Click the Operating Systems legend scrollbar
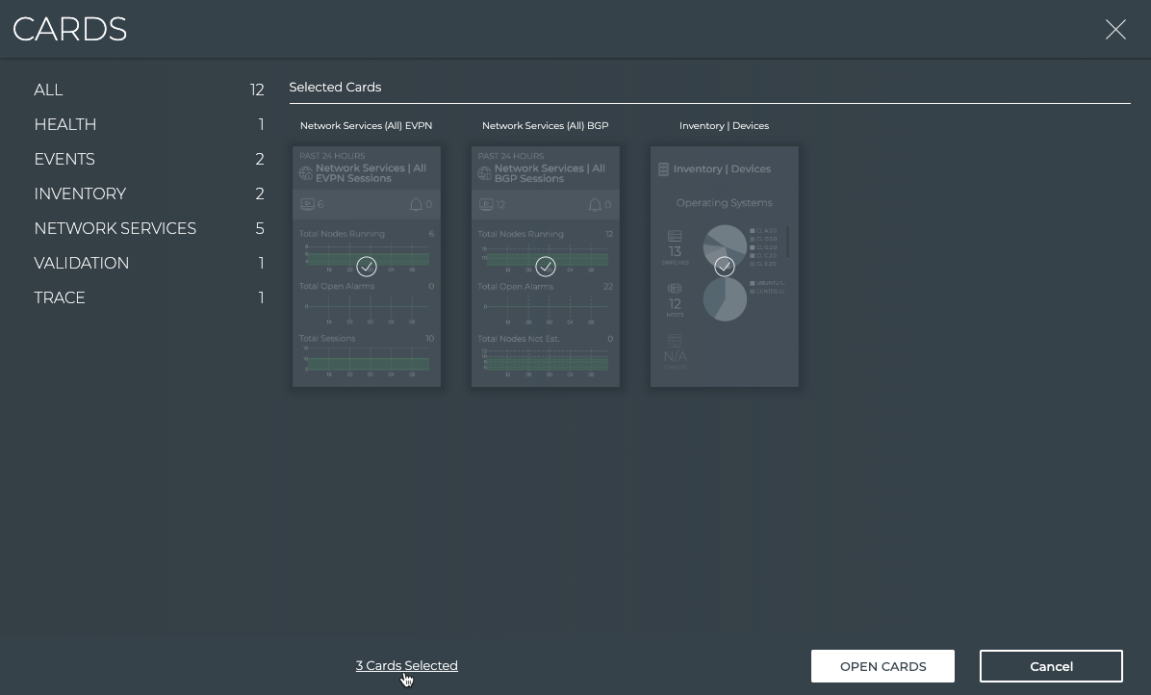 point(788,242)
